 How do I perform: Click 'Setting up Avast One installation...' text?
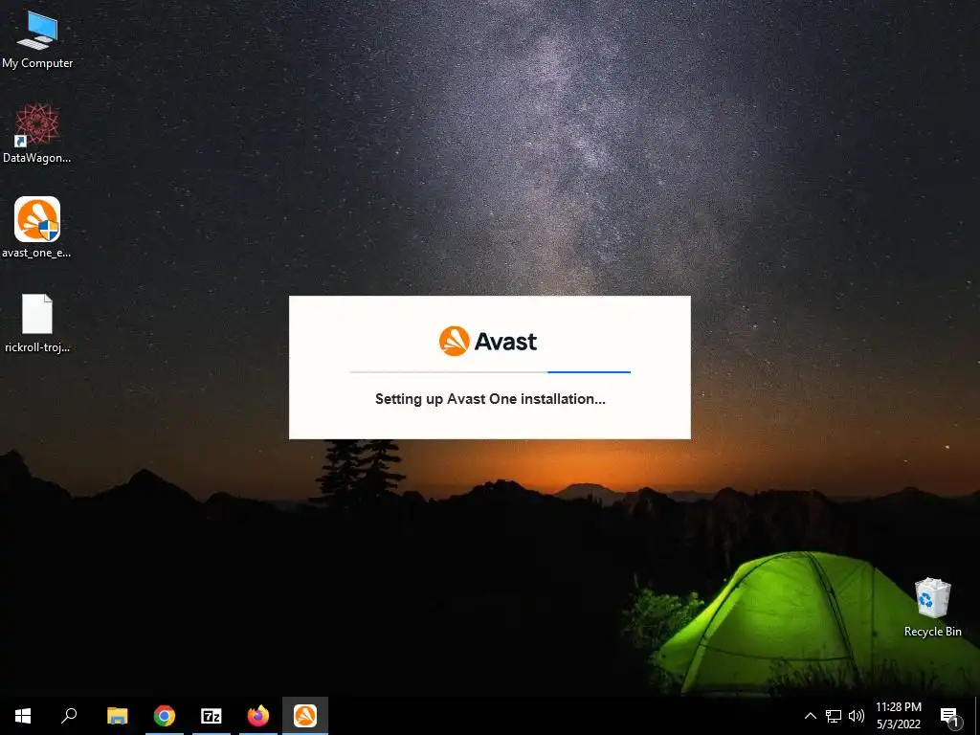[490, 399]
